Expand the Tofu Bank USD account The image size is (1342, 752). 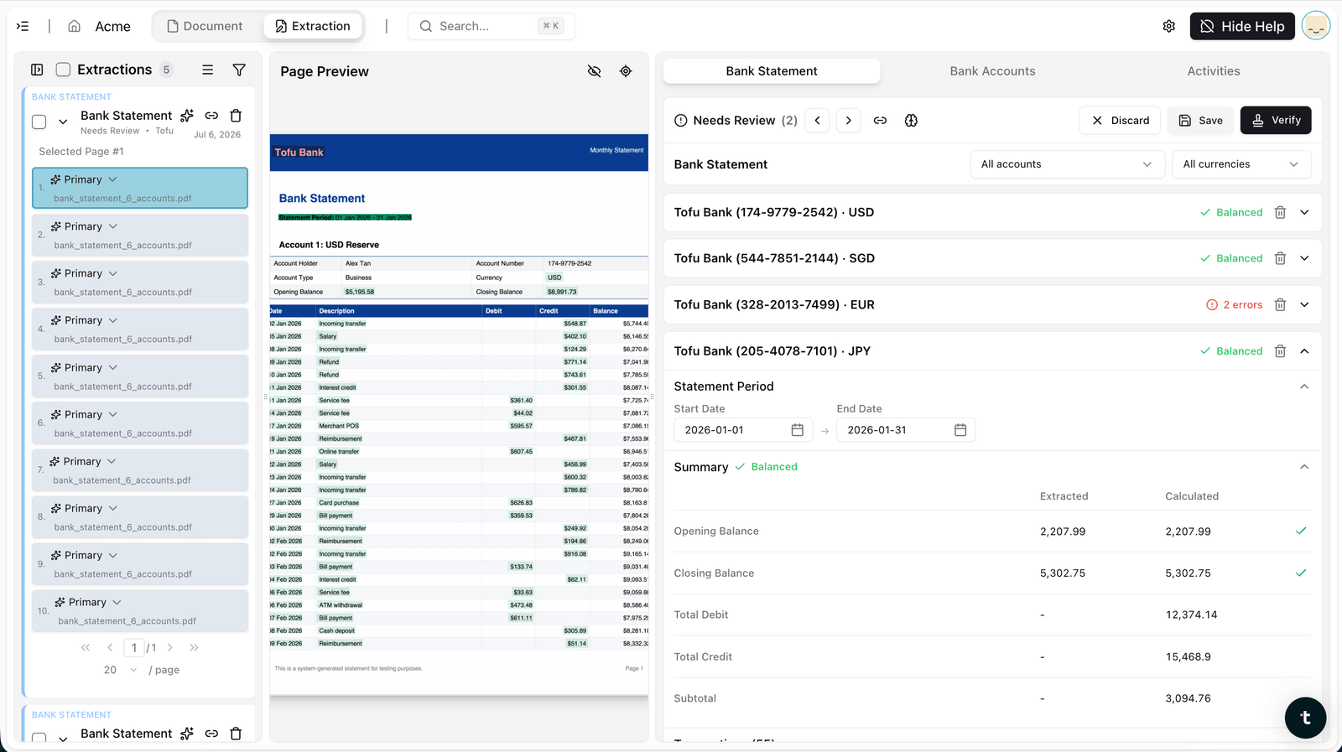tap(1304, 212)
